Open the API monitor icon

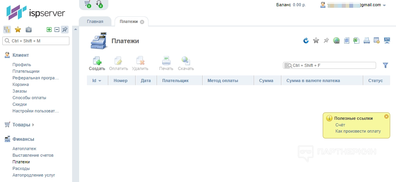(x=387, y=40)
